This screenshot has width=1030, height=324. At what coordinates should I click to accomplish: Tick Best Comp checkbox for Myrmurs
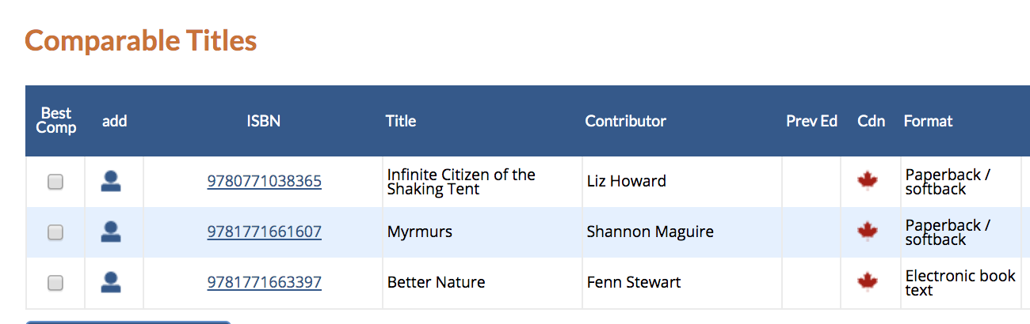click(x=55, y=232)
